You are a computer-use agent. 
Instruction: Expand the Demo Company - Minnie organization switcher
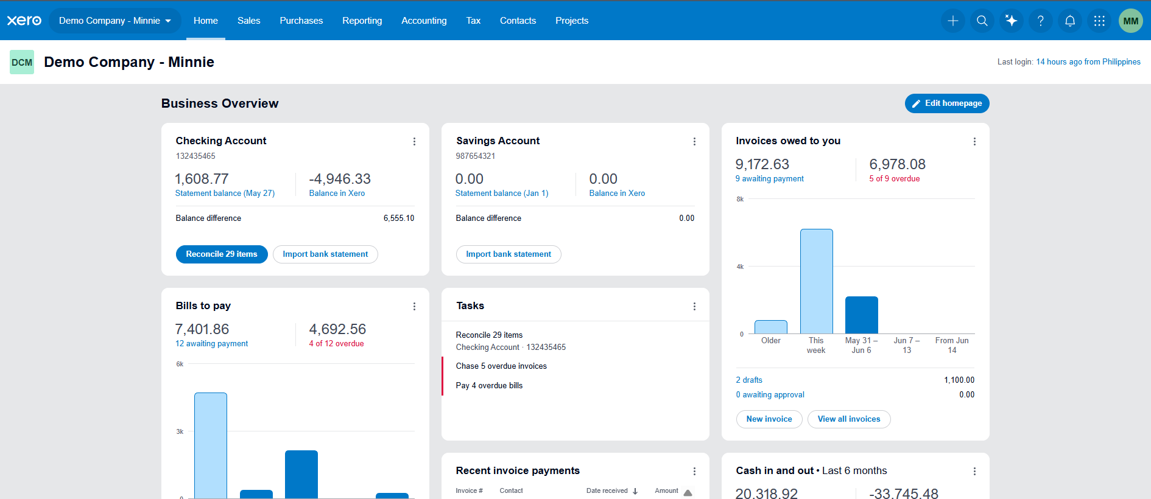pyautogui.click(x=115, y=21)
